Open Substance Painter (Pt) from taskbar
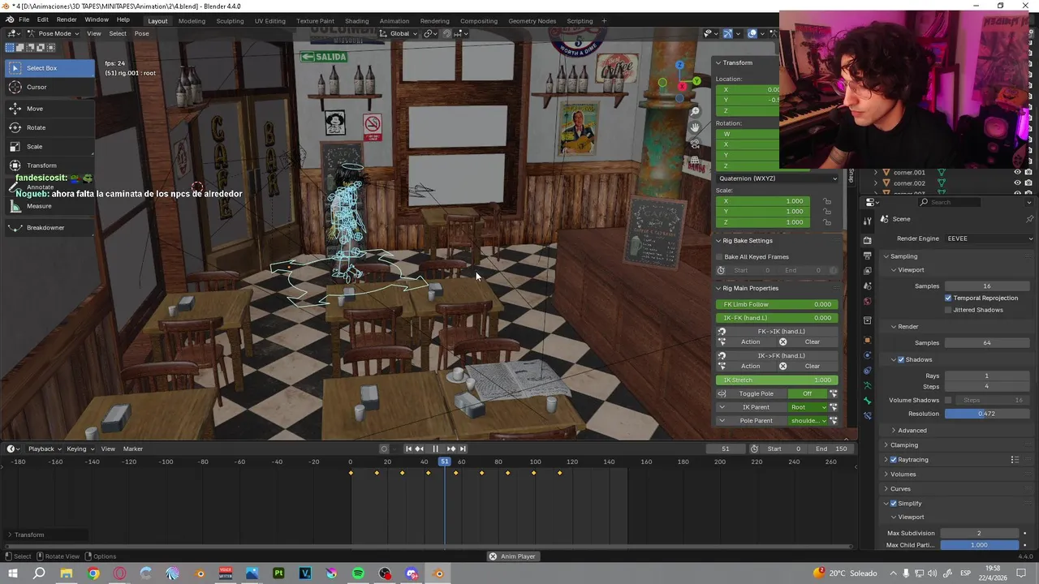The width and height of the screenshot is (1039, 584). tap(278, 573)
